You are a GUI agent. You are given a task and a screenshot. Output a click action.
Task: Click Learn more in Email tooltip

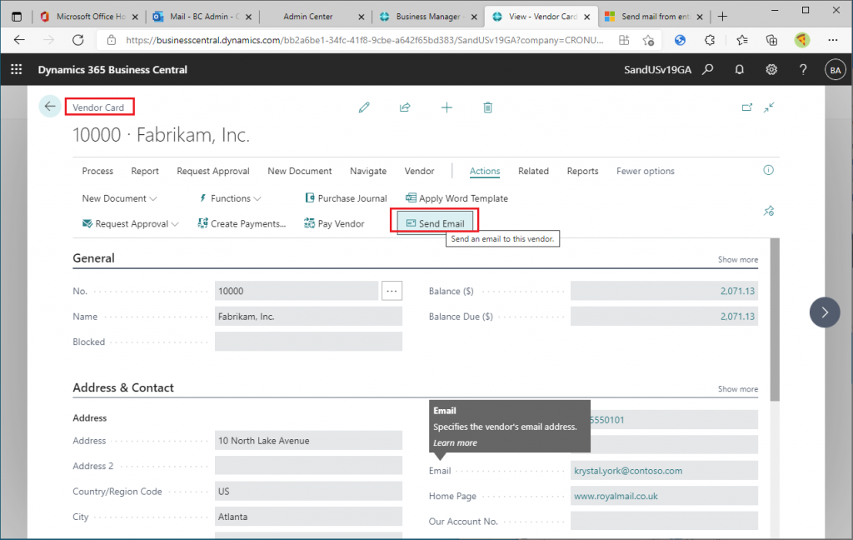click(455, 442)
